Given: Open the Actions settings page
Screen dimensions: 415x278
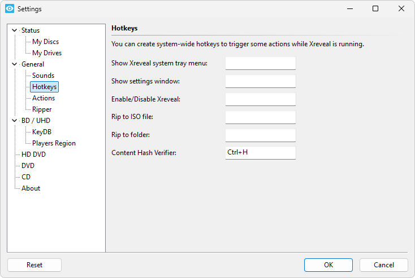Looking at the screenshot, I should point(44,98).
